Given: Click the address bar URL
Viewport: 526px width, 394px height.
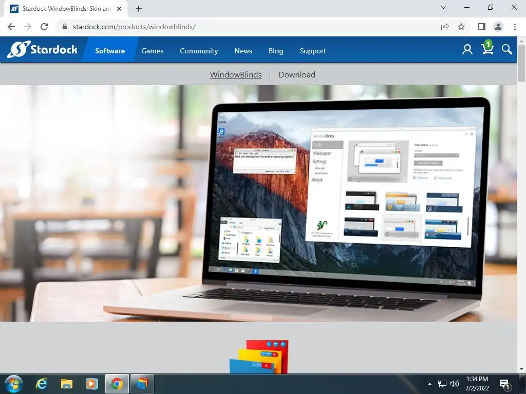Looking at the screenshot, I should pos(134,27).
